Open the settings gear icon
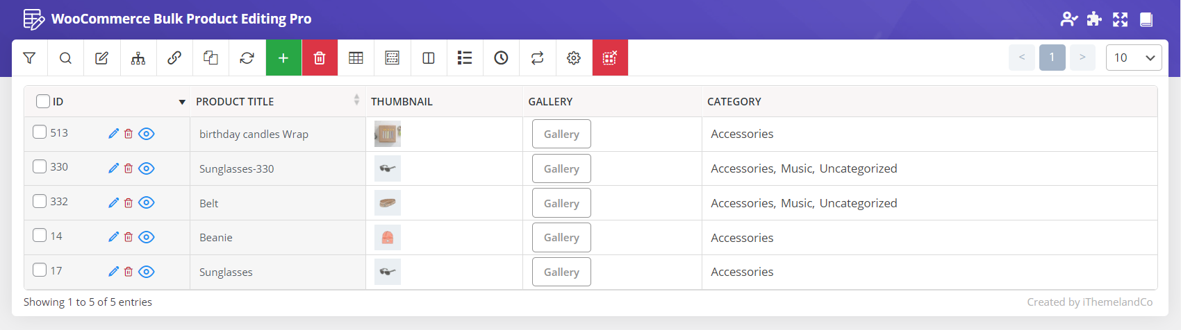Viewport: 1181px width, 330px height. point(573,58)
